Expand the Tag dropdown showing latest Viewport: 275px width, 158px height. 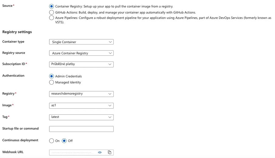[81, 117]
